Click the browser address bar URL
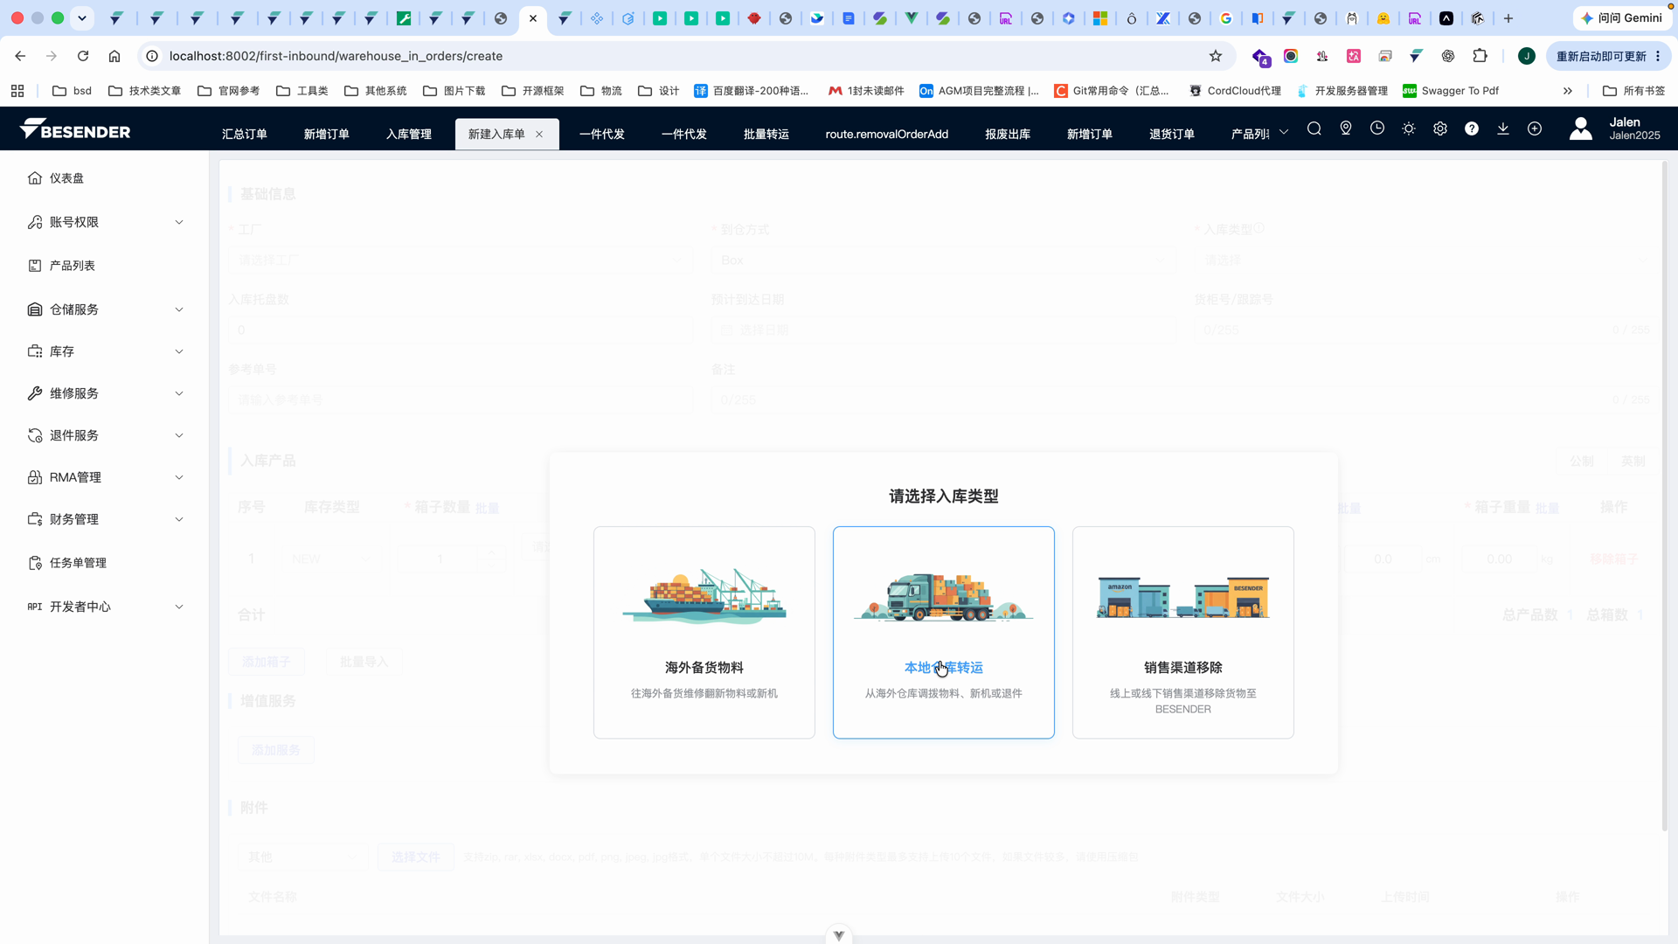Screen dimensions: 1678x944 336,56
